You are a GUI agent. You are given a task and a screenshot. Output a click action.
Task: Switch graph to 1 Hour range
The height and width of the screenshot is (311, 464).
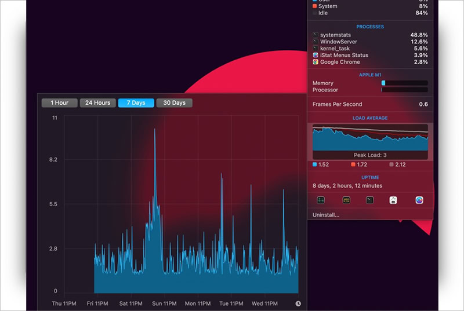pos(60,103)
